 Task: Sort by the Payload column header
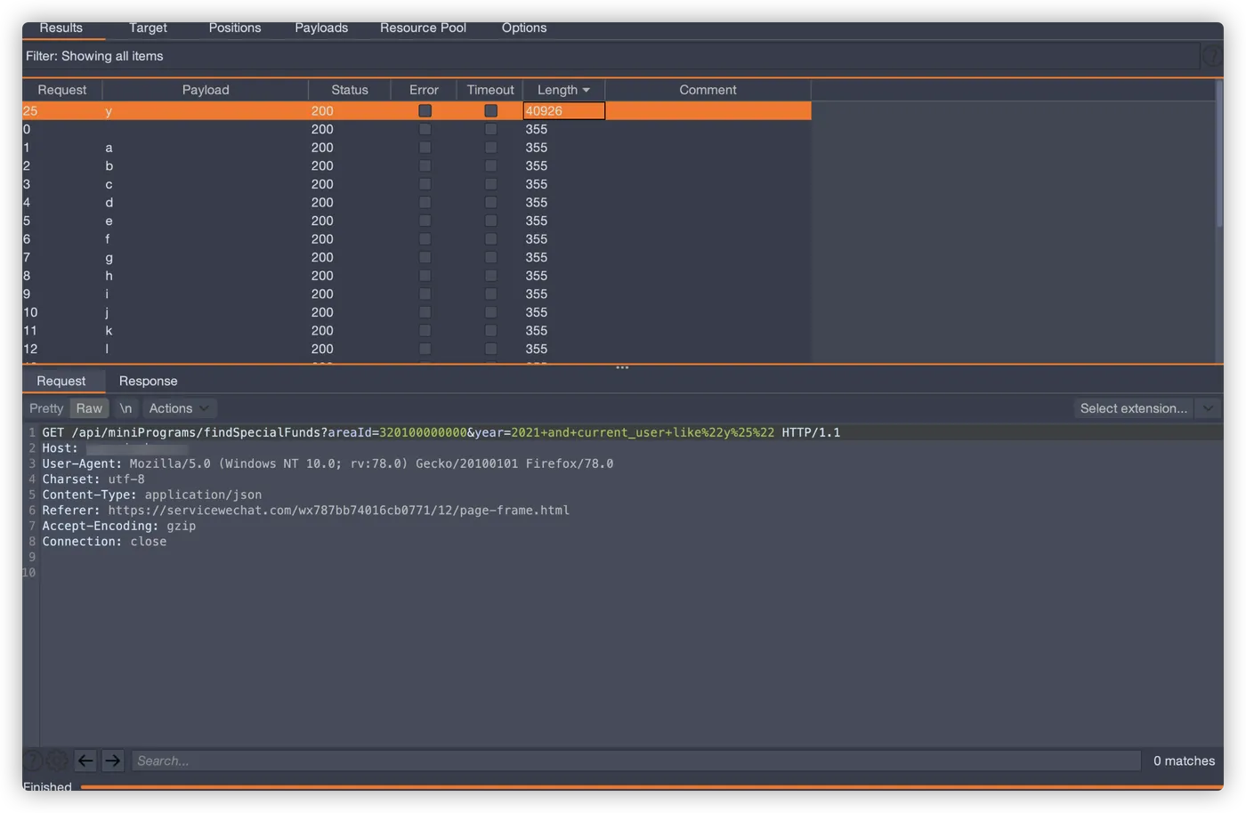(206, 90)
